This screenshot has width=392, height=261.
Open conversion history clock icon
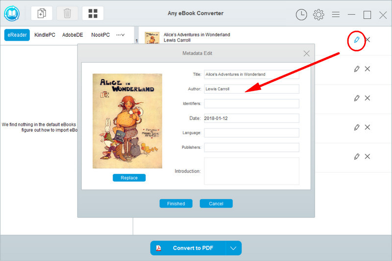pyautogui.click(x=301, y=15)
